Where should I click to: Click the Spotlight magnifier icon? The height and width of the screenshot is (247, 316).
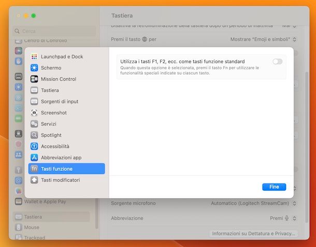click(34, 135)
